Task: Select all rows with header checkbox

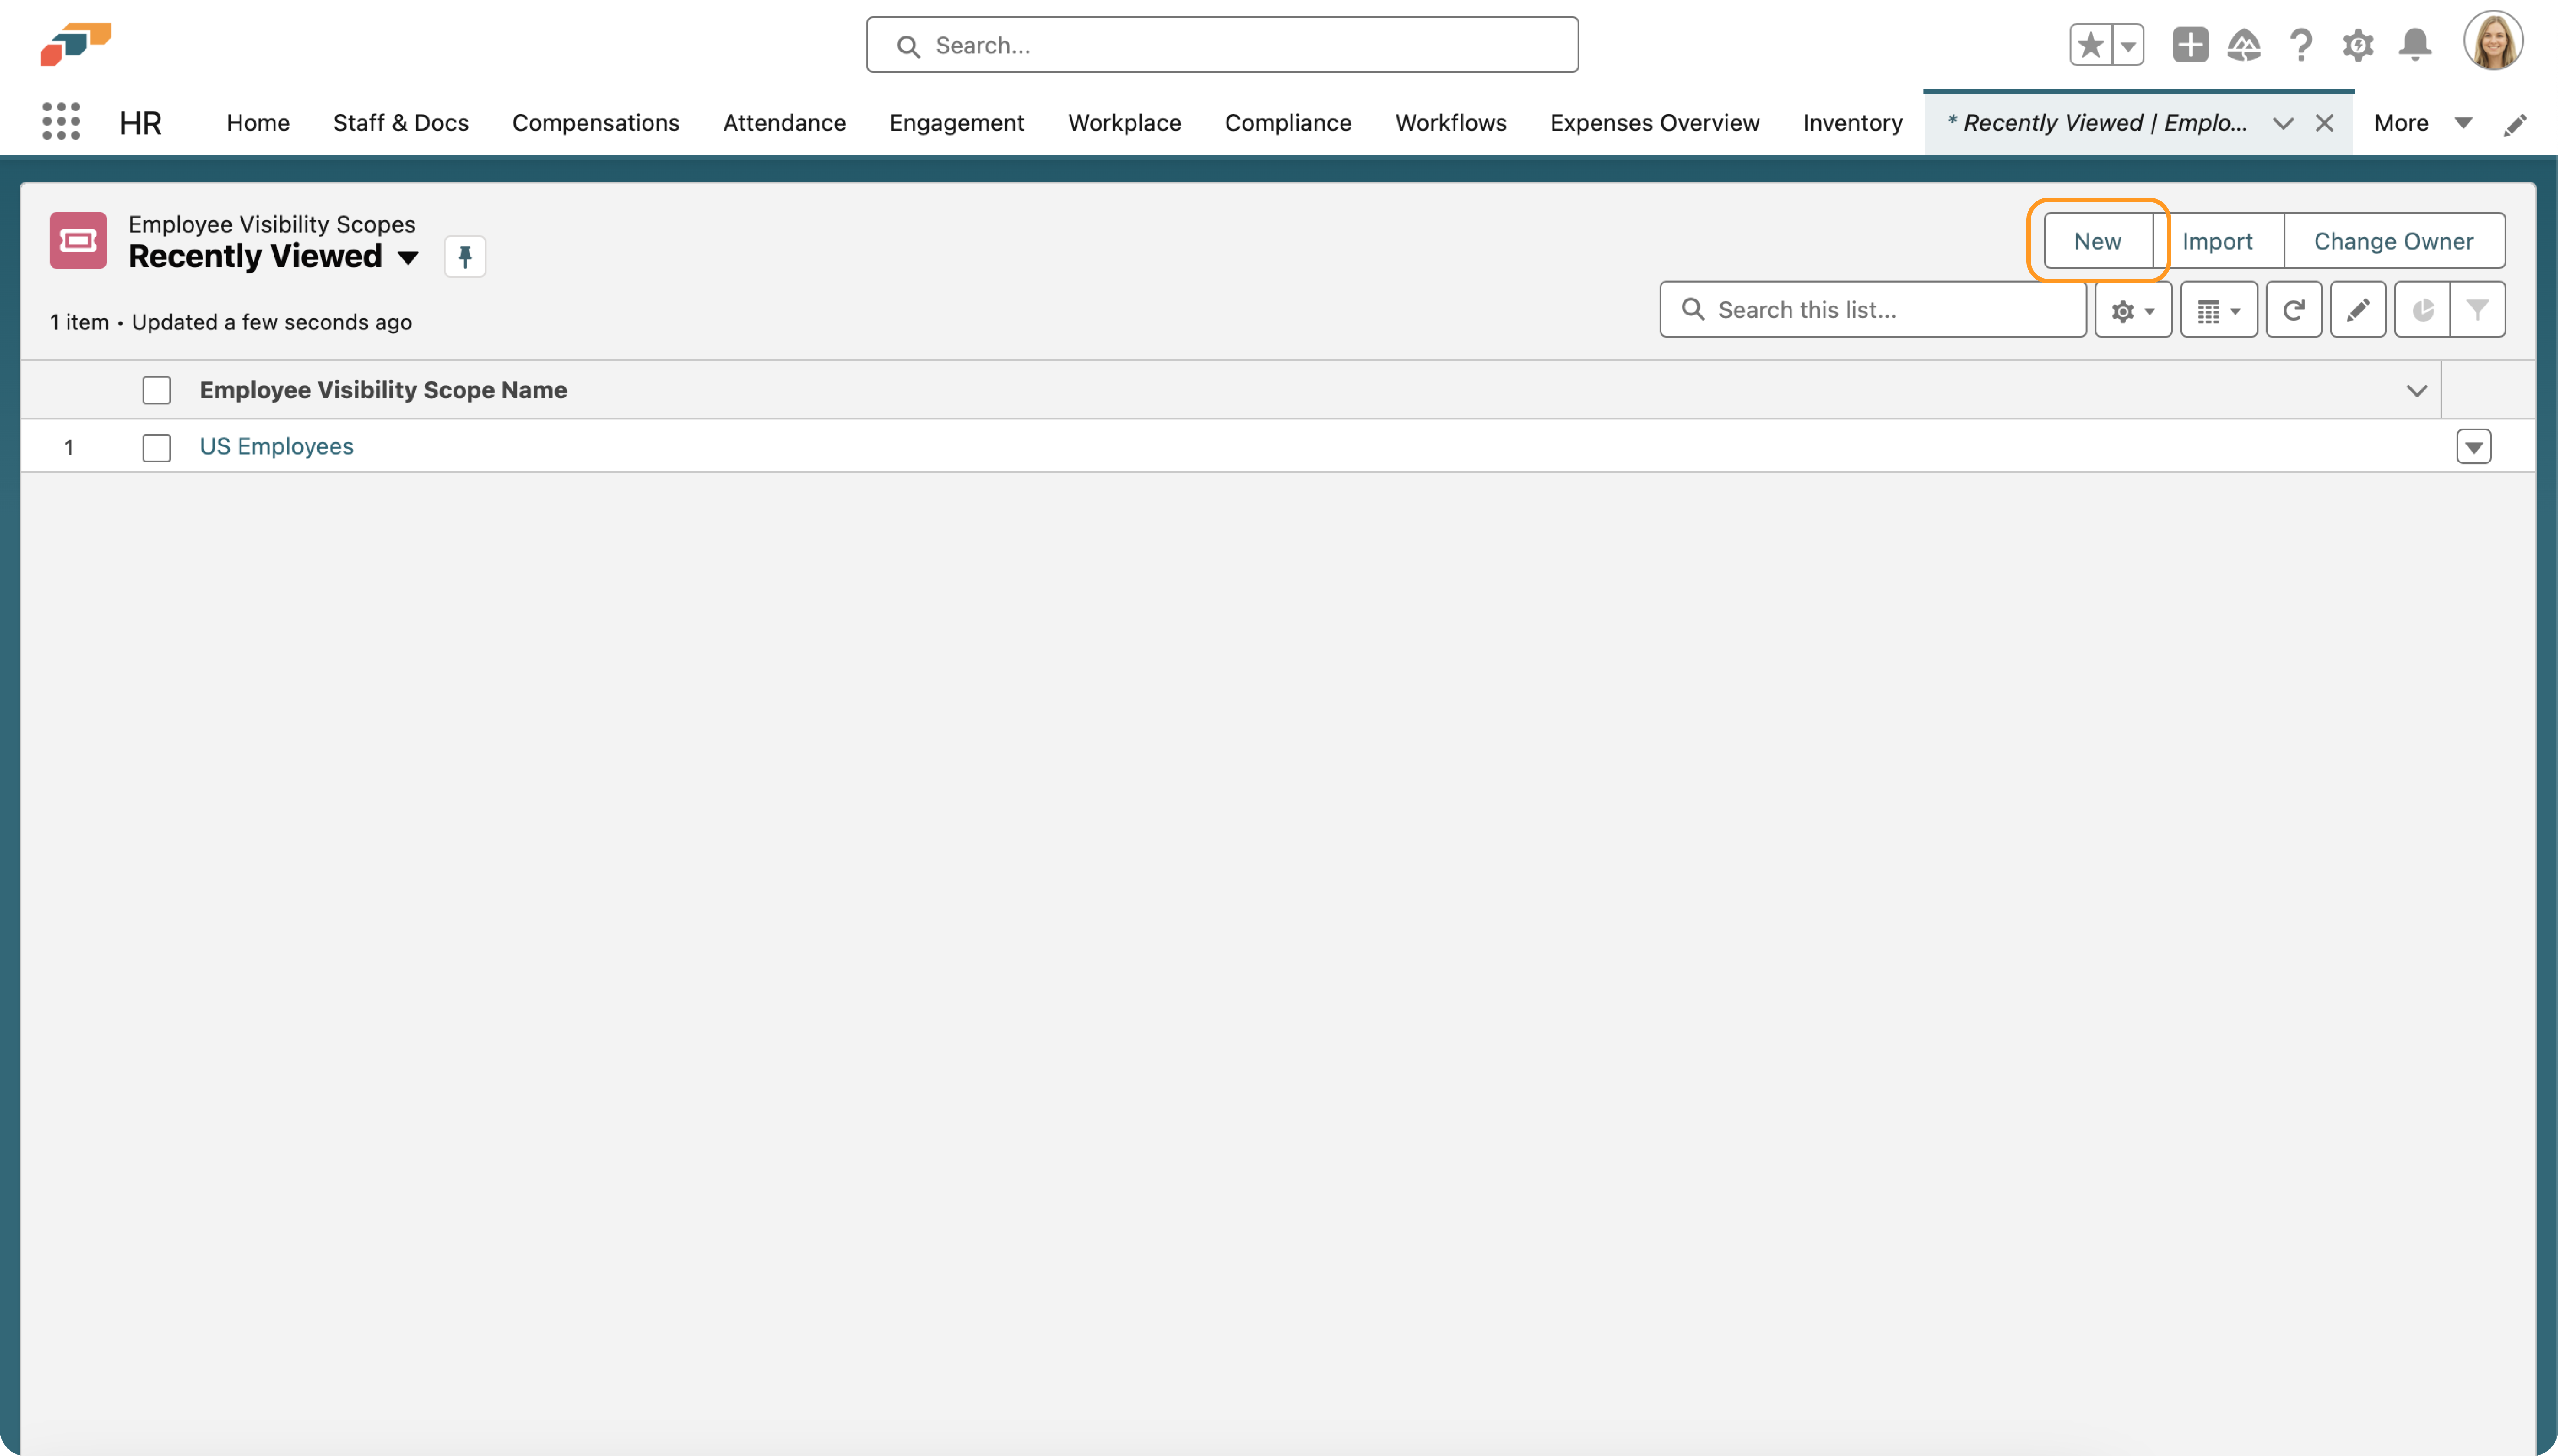Action: click(157, 390)
